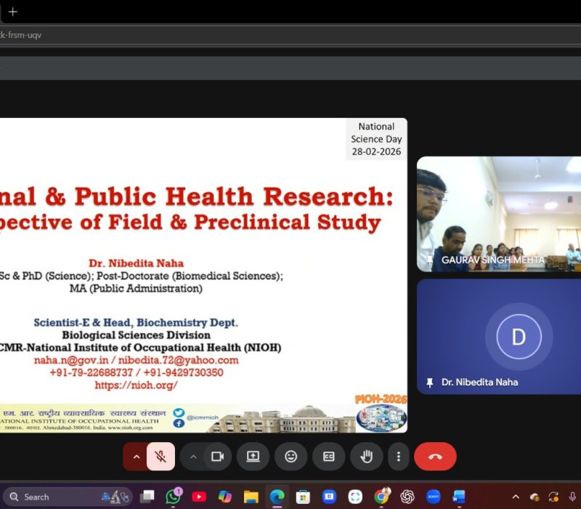Raise your hand in the meeting
Viewport: 581px width, 509px height.
(367, 457)
